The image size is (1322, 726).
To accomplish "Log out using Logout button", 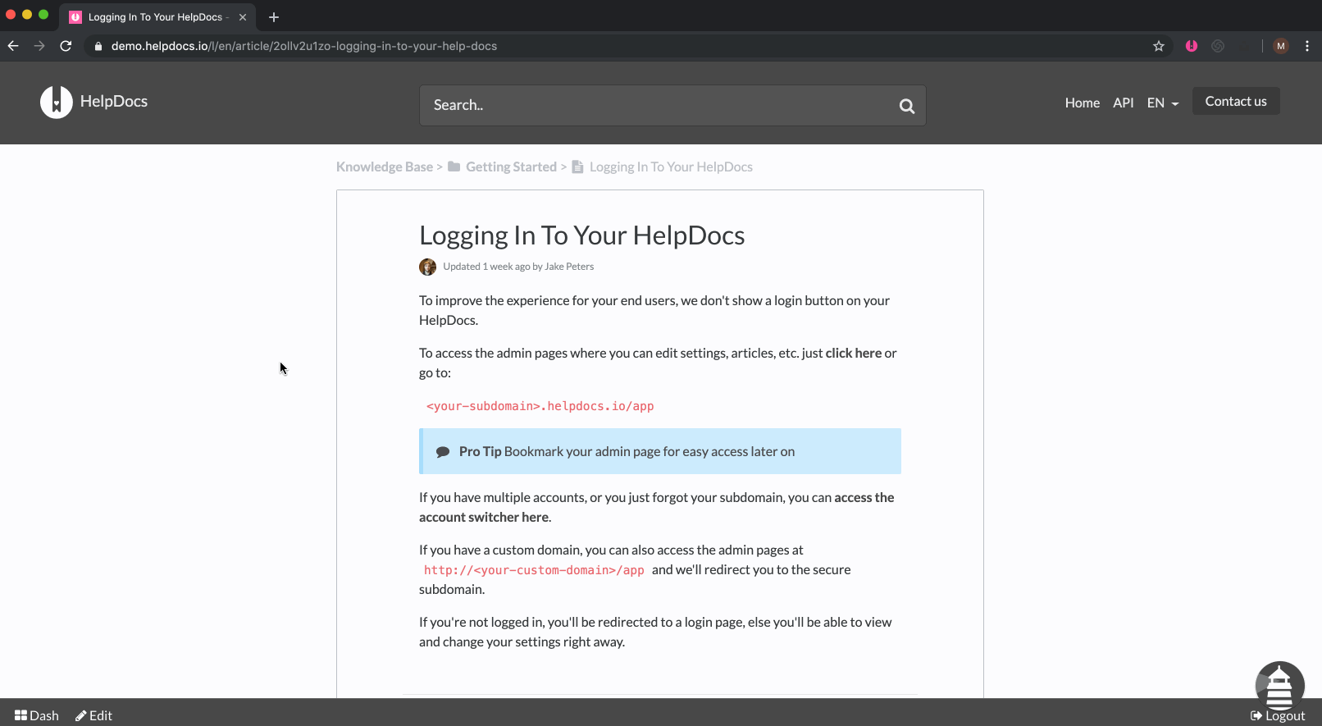I will (1278, 715).
